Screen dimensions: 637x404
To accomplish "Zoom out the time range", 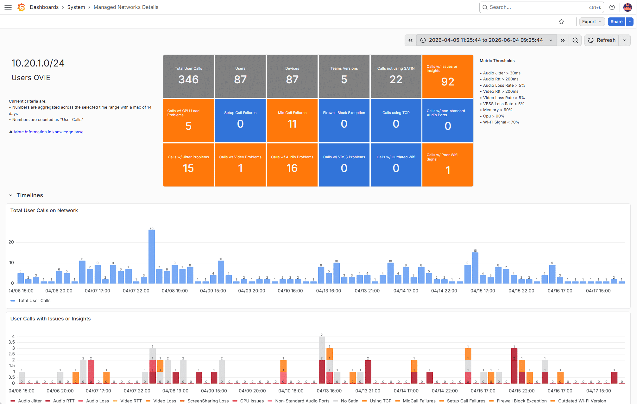I will (575, 40).
